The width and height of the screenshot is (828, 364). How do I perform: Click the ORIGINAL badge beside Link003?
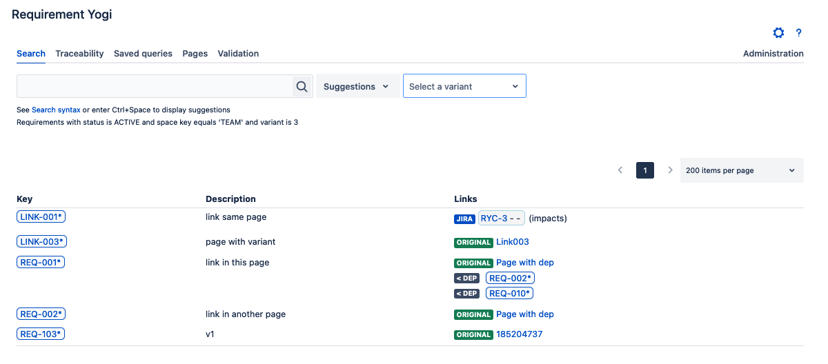pyautogui.click(x=473, y=243)
